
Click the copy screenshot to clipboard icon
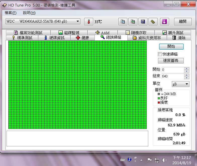point(133,22)
